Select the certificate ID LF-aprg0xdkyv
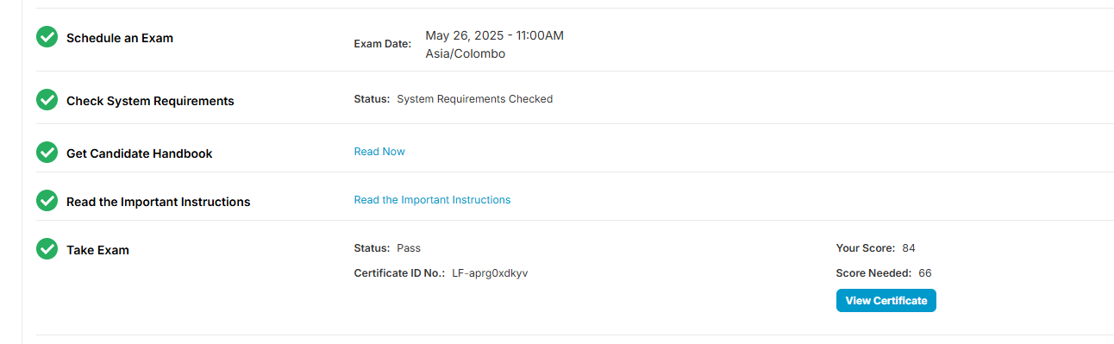The height and width of the screenshot is (344, 1114). (x=490, y=273)
